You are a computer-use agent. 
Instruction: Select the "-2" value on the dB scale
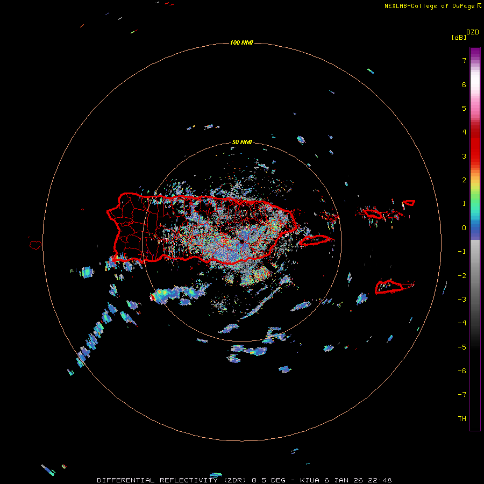click(x=462, y=276)
